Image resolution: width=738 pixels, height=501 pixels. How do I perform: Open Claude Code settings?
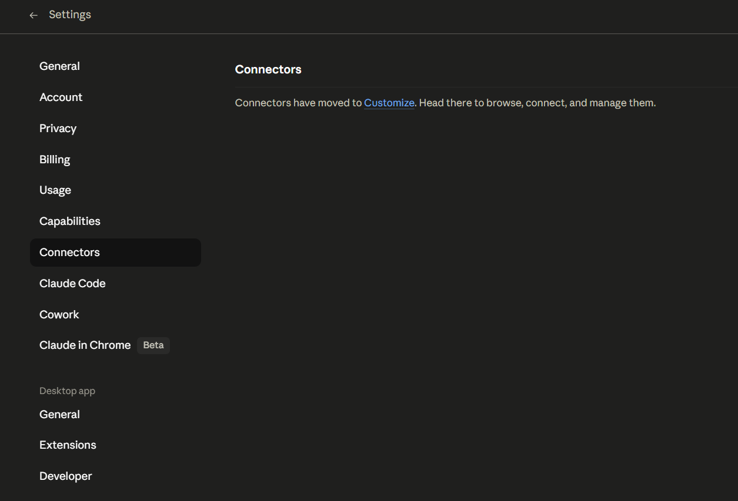(115, 284)
